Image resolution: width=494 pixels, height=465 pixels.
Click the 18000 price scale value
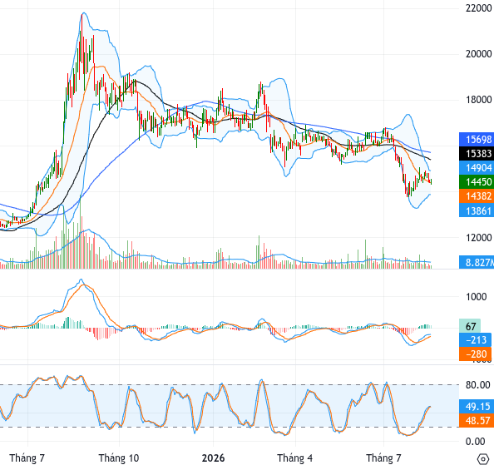(x=478, y=100)
